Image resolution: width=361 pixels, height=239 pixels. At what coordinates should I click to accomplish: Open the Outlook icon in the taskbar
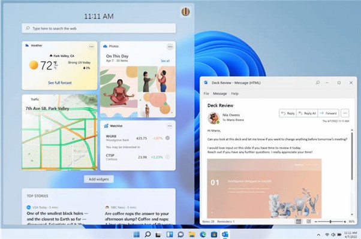(225, 234)
